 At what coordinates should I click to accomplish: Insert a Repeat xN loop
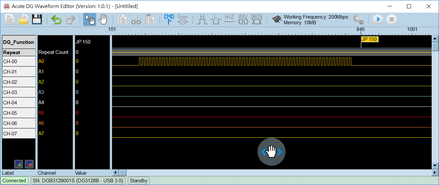[x=183, y=20]
